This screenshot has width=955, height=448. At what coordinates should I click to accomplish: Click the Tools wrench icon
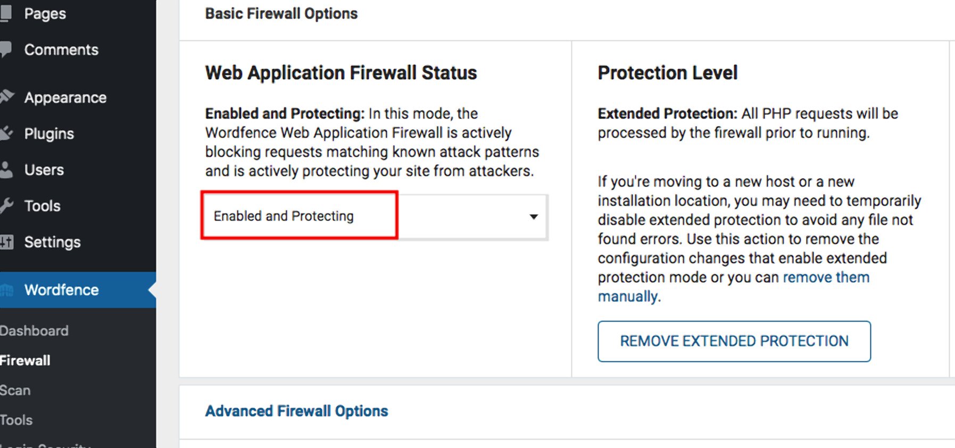coord(6,206)
